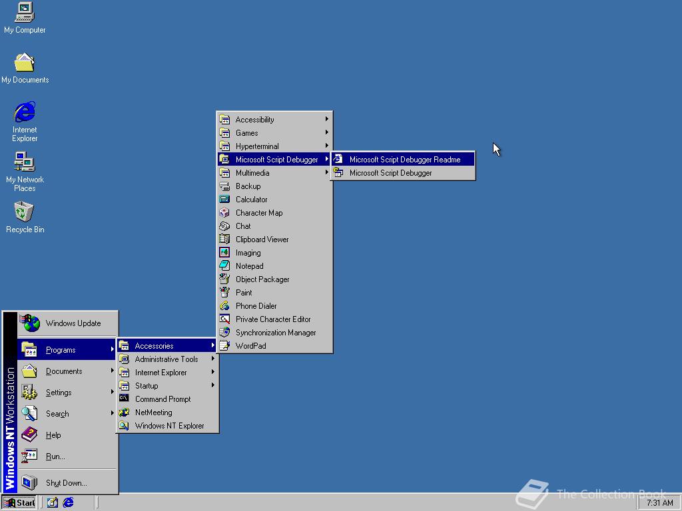682x511 pixels.
Task: Choose Help in Start menu
Action: coord(68,435)
